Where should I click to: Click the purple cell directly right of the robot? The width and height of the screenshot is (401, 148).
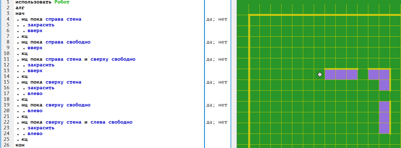(330, 74)
